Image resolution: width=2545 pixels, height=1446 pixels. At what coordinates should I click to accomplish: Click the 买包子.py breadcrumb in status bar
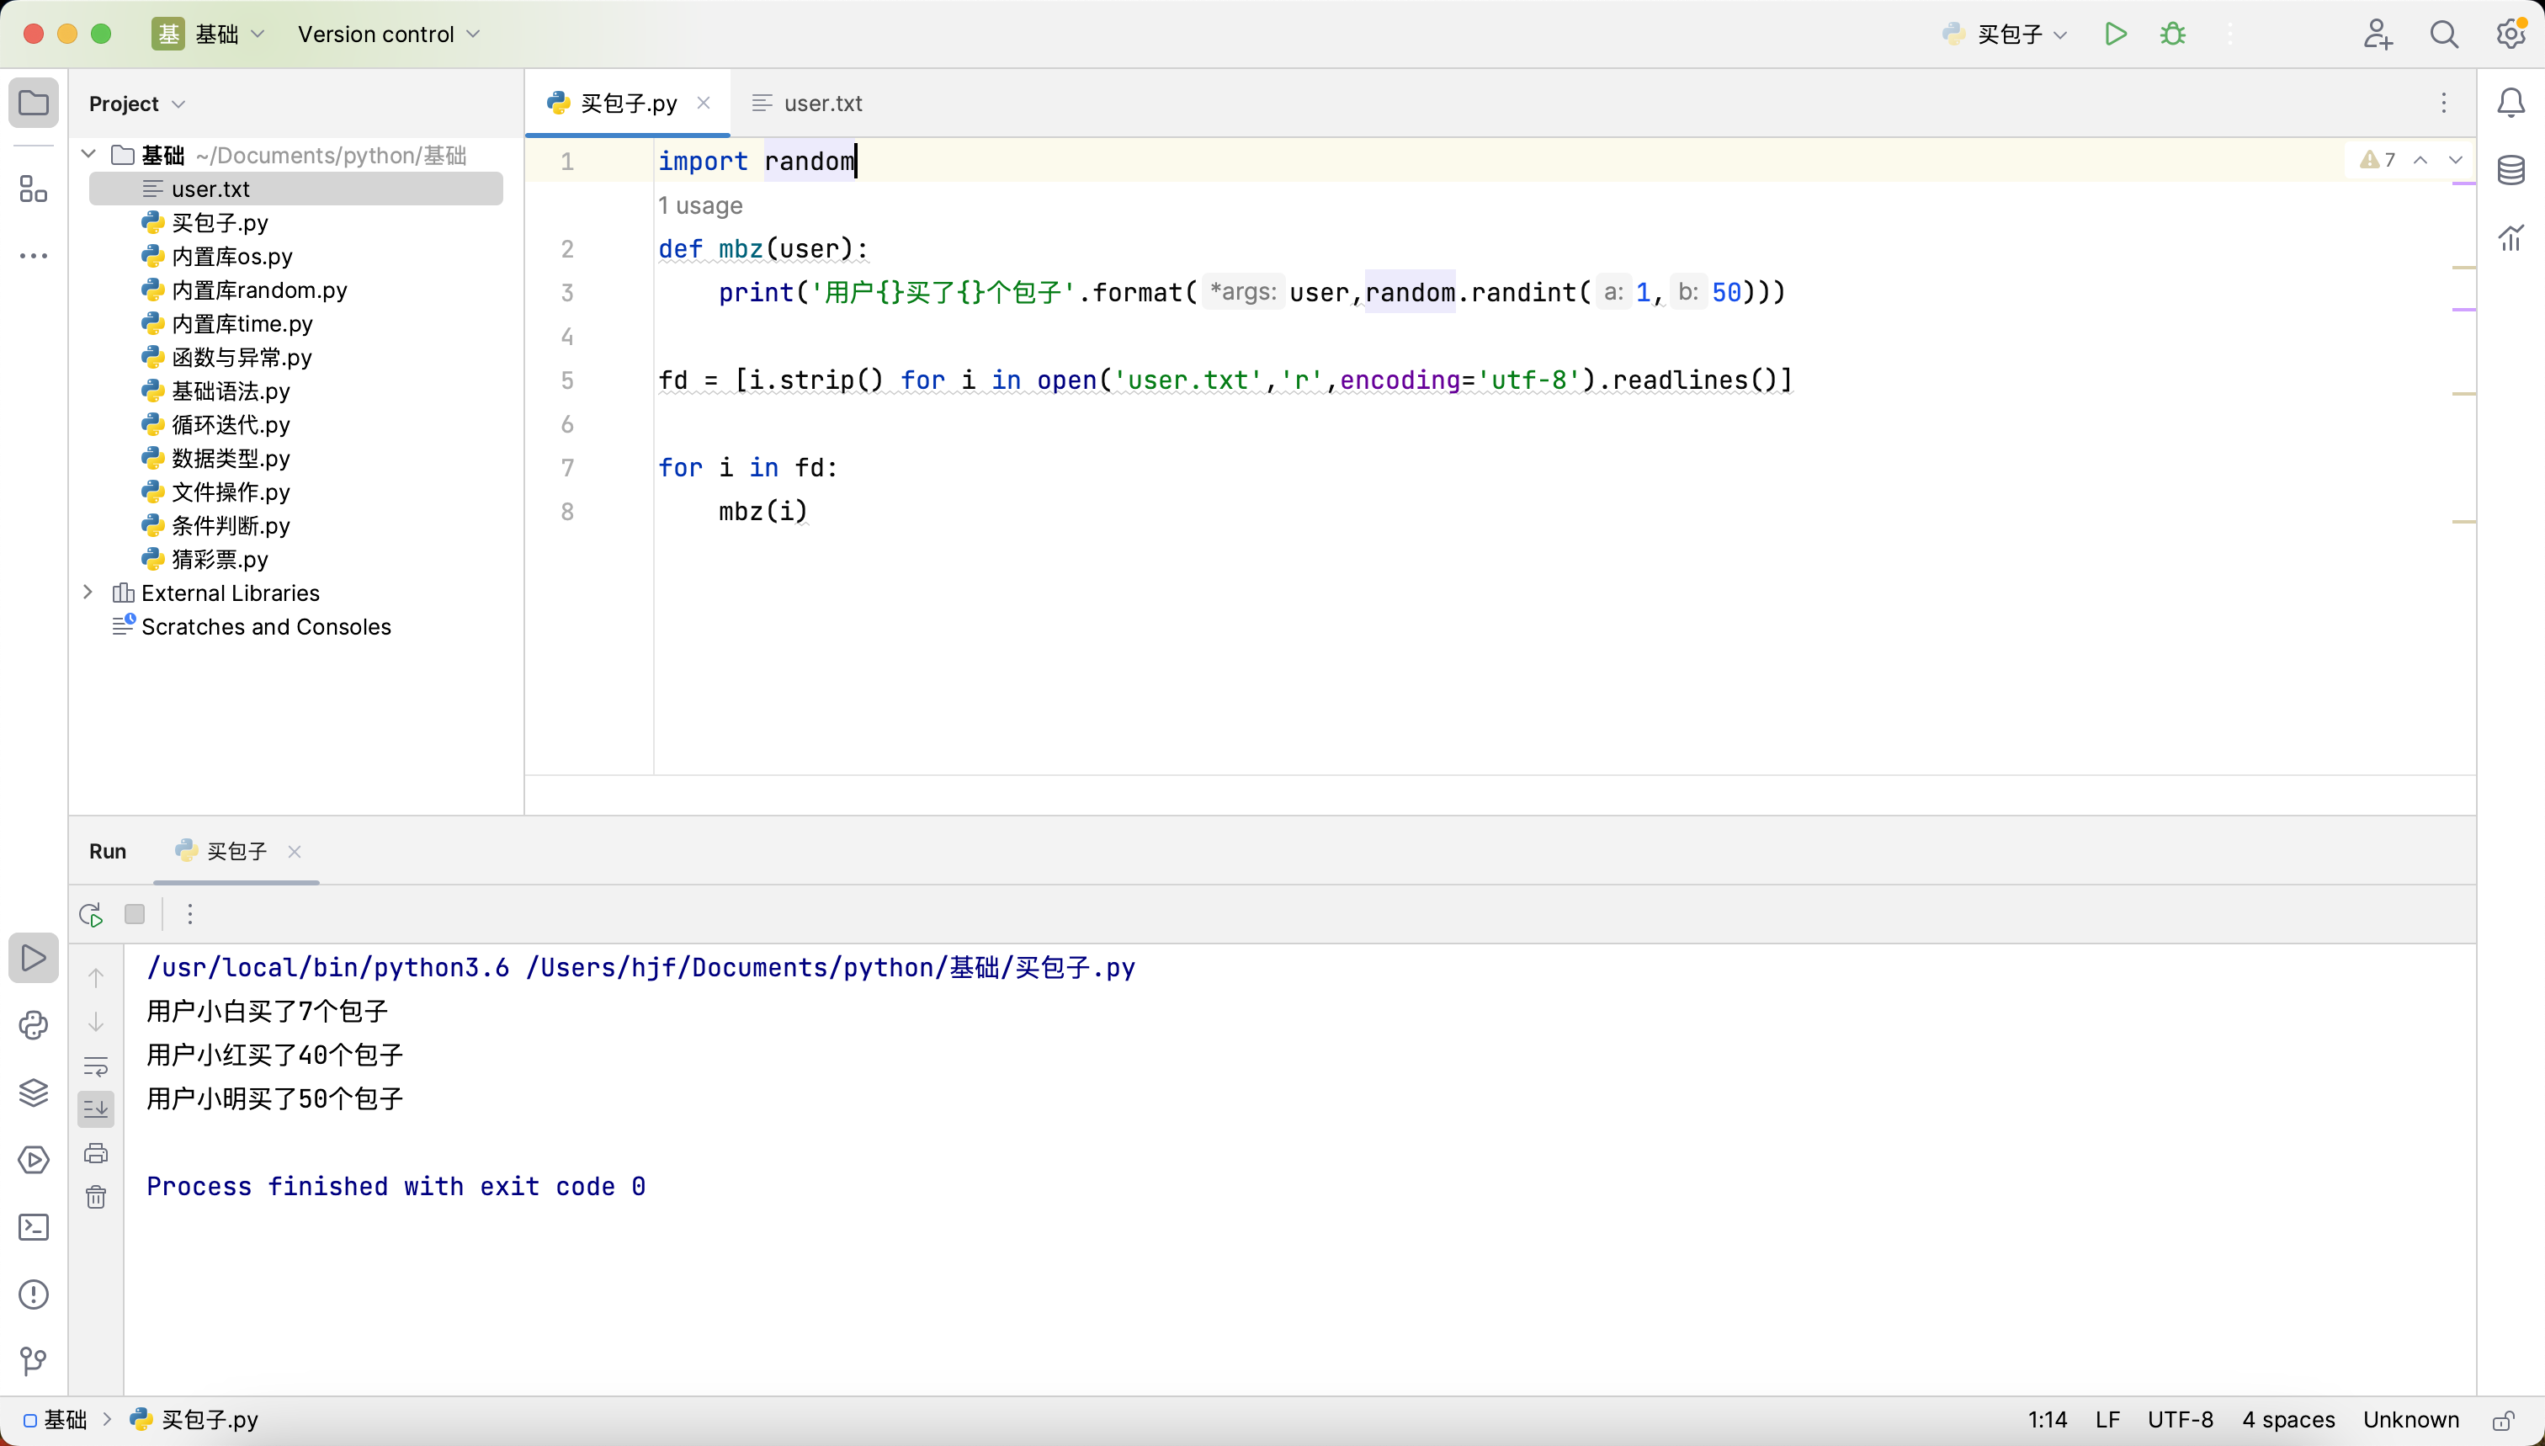pos(194,1420)
